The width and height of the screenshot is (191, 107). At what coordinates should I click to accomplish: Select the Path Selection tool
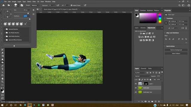pyautogui.click(x=2, y=72)
